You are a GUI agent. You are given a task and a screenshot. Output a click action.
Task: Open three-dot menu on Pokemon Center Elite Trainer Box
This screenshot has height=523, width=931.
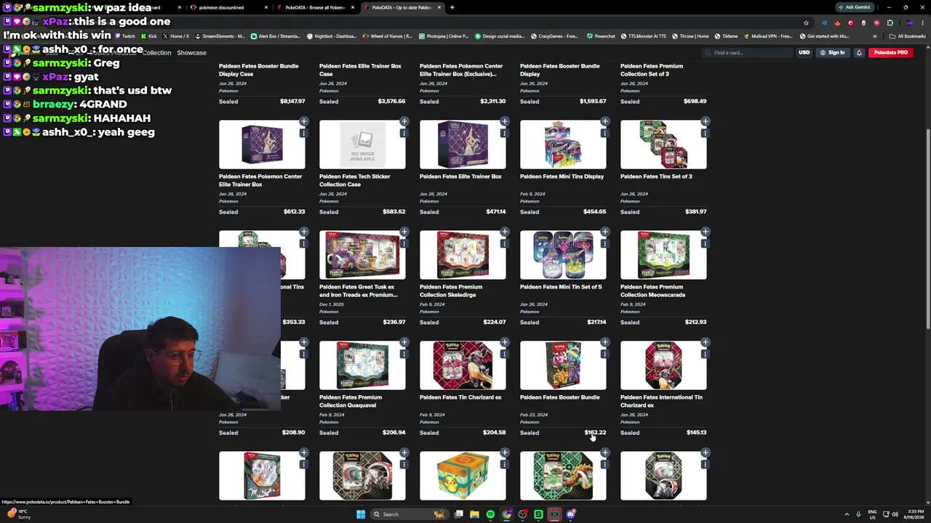pos(303,133)
